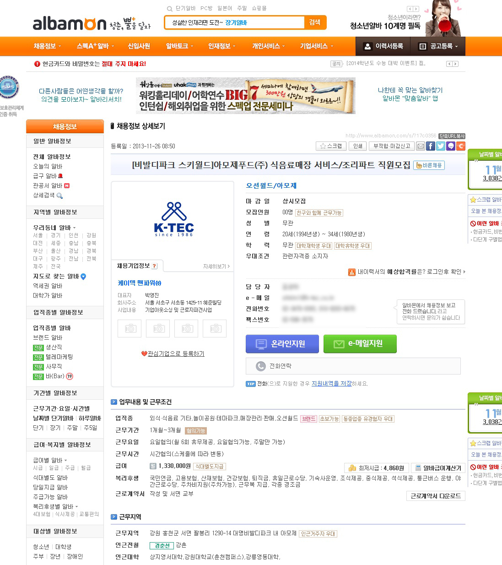Open fourth company photo placeholder

(216, 328)
